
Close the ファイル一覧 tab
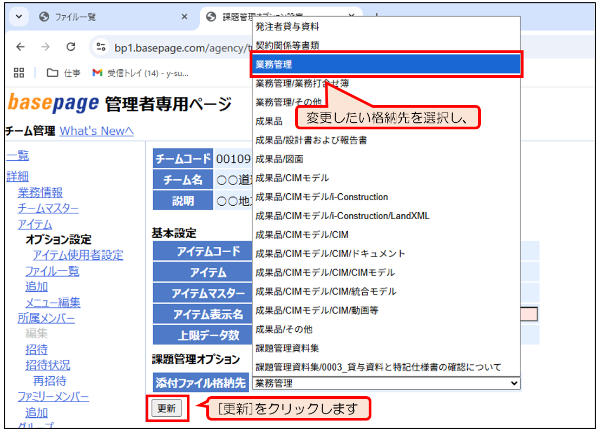184,17
